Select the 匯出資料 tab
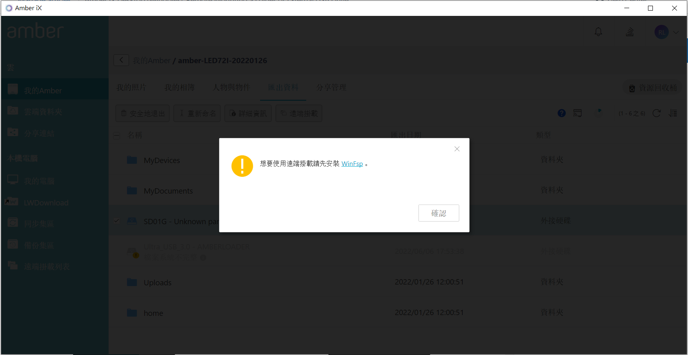This screenshot has height=355, width=688. coord(283,87)
